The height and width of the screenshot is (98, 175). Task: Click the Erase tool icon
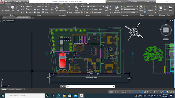click(52, 7)
